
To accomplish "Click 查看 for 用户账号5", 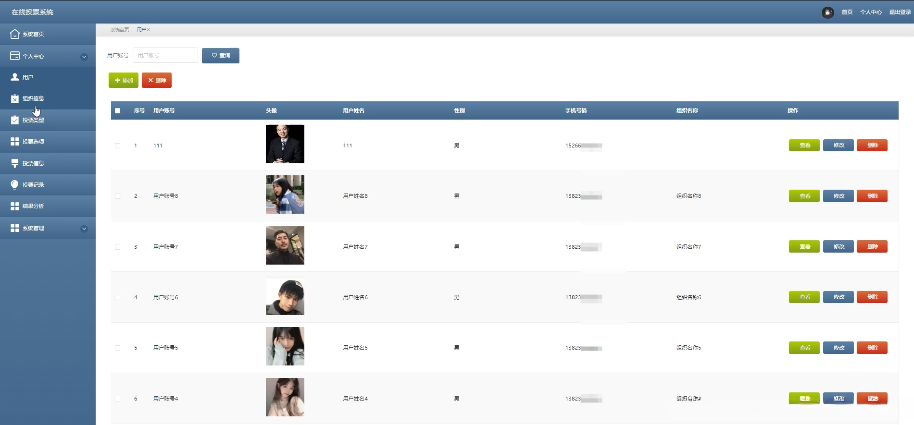I will point(804,348).
